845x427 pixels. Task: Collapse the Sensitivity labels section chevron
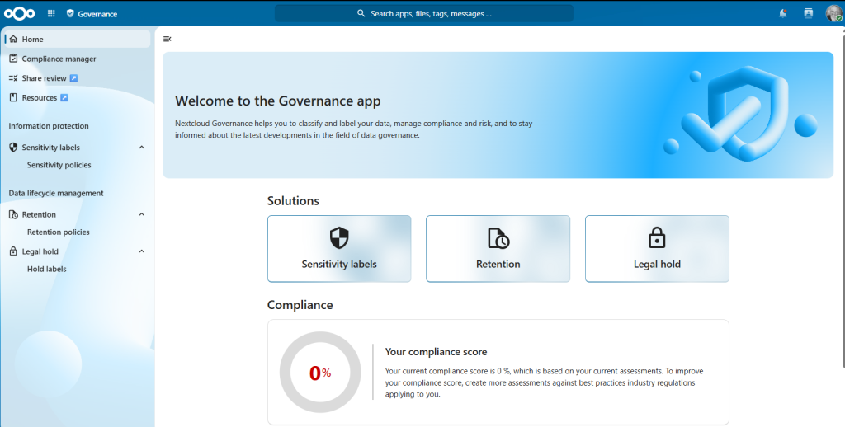(142, 147)
